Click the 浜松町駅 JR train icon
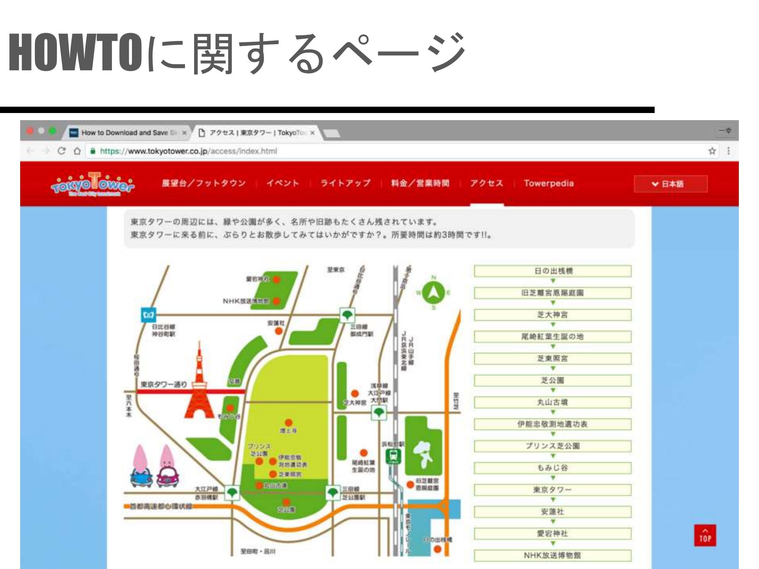The image size is (759, 569). point(393,457)
